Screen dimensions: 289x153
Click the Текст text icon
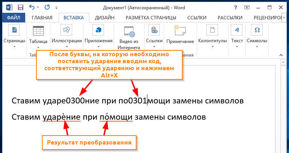tap(237, 30)
